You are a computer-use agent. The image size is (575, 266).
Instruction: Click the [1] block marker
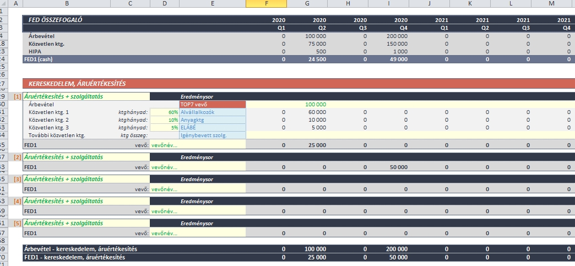click(x=17, y=96)
